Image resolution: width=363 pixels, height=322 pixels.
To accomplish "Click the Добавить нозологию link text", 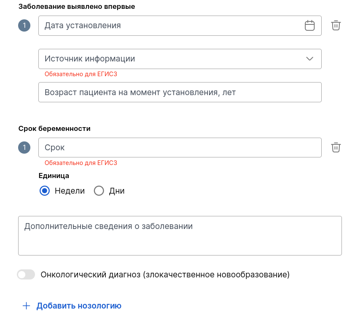I will click(79, 306).
